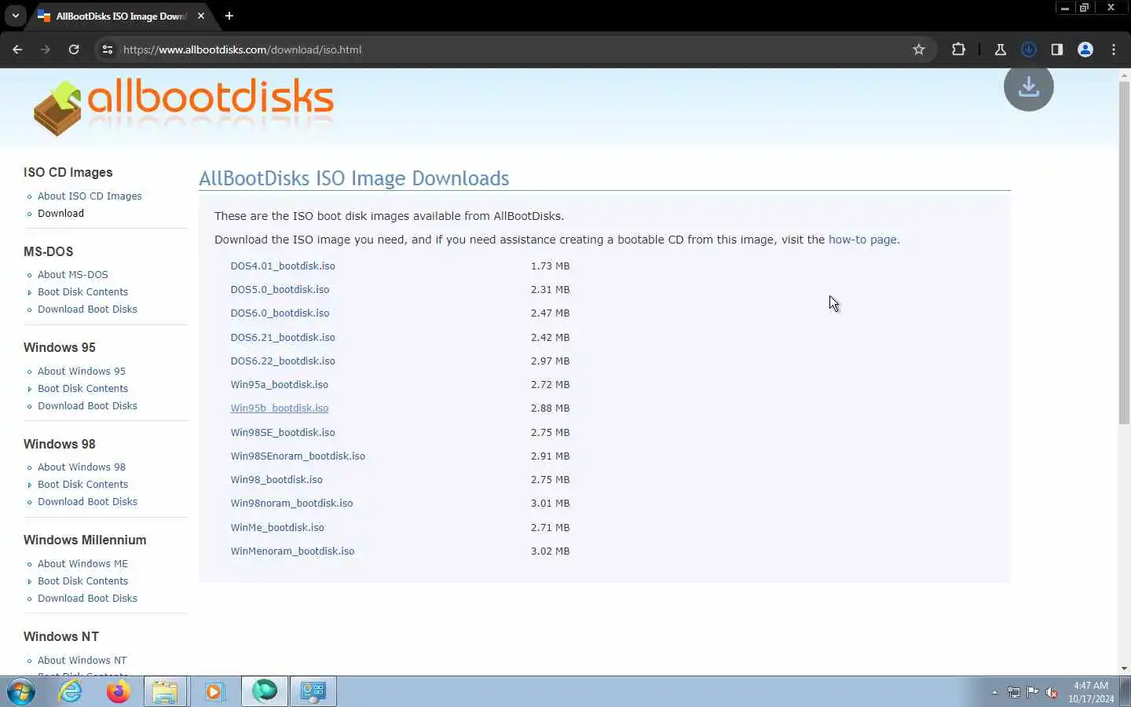Screen dimensions: 1131x707
Task: Show downloads from the toolbar icon
Action: click(1029, 49)
